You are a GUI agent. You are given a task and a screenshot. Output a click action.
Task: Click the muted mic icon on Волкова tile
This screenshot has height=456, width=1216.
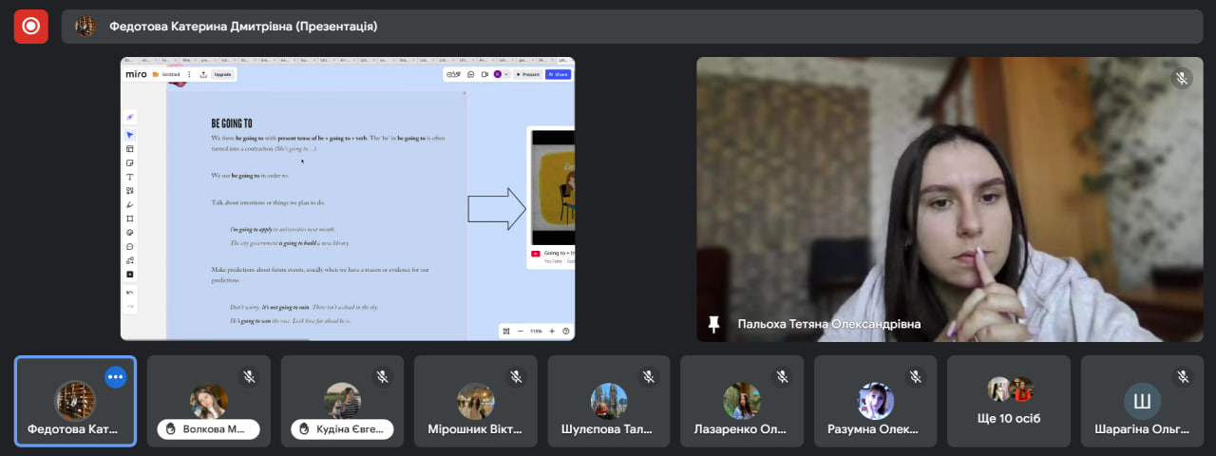249,376
